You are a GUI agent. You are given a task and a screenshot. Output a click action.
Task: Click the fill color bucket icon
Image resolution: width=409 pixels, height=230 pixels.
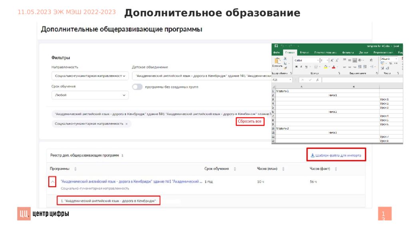click(x=326, y=67)
